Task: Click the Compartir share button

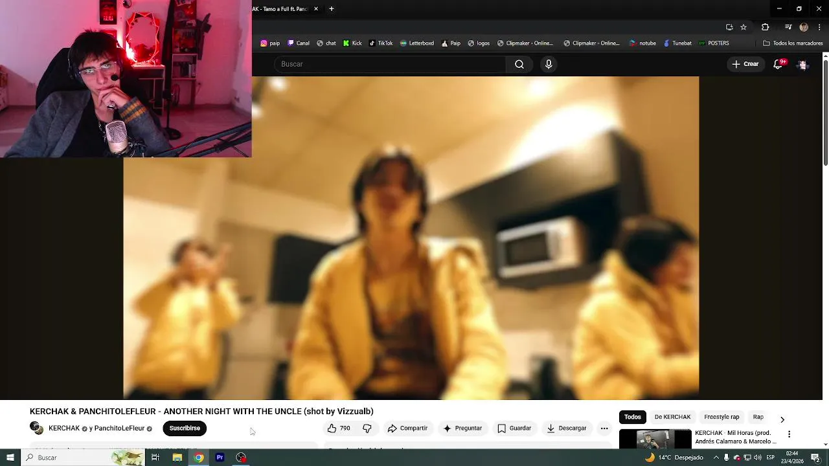Action: (407, 428)
